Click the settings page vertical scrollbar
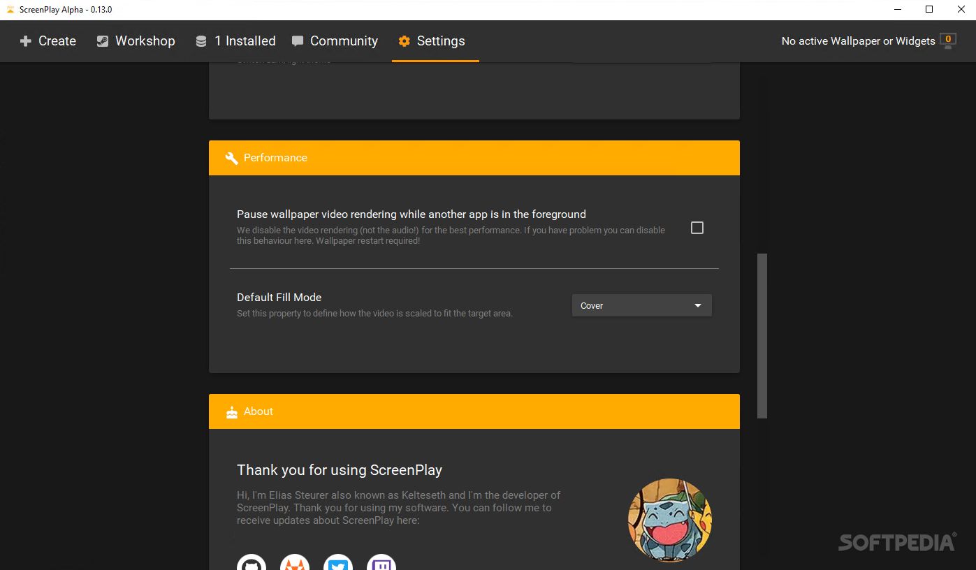Viewport: 976px width, 570px height. [x=762, y=336]
